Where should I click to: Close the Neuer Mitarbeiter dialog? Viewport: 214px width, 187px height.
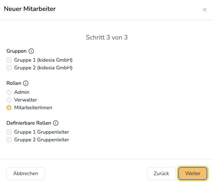pyautogui.click(x=205, y=10)
